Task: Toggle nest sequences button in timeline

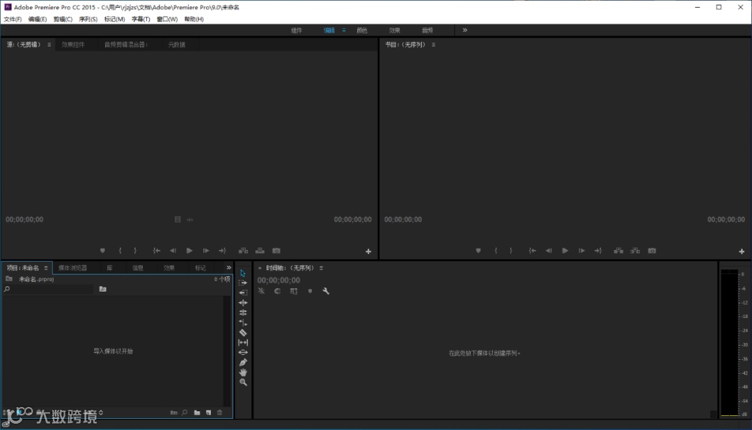Action: pyautogui.click(x=261, y=291)
